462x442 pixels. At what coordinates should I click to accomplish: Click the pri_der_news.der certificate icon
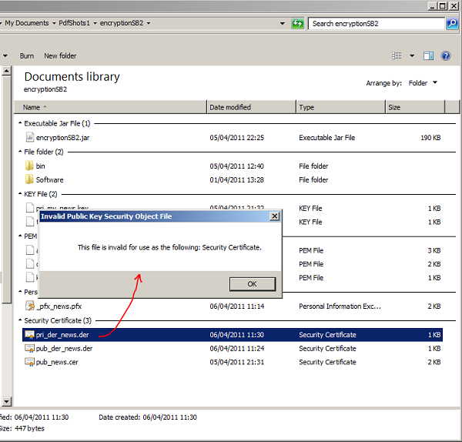tap(29, 334)
